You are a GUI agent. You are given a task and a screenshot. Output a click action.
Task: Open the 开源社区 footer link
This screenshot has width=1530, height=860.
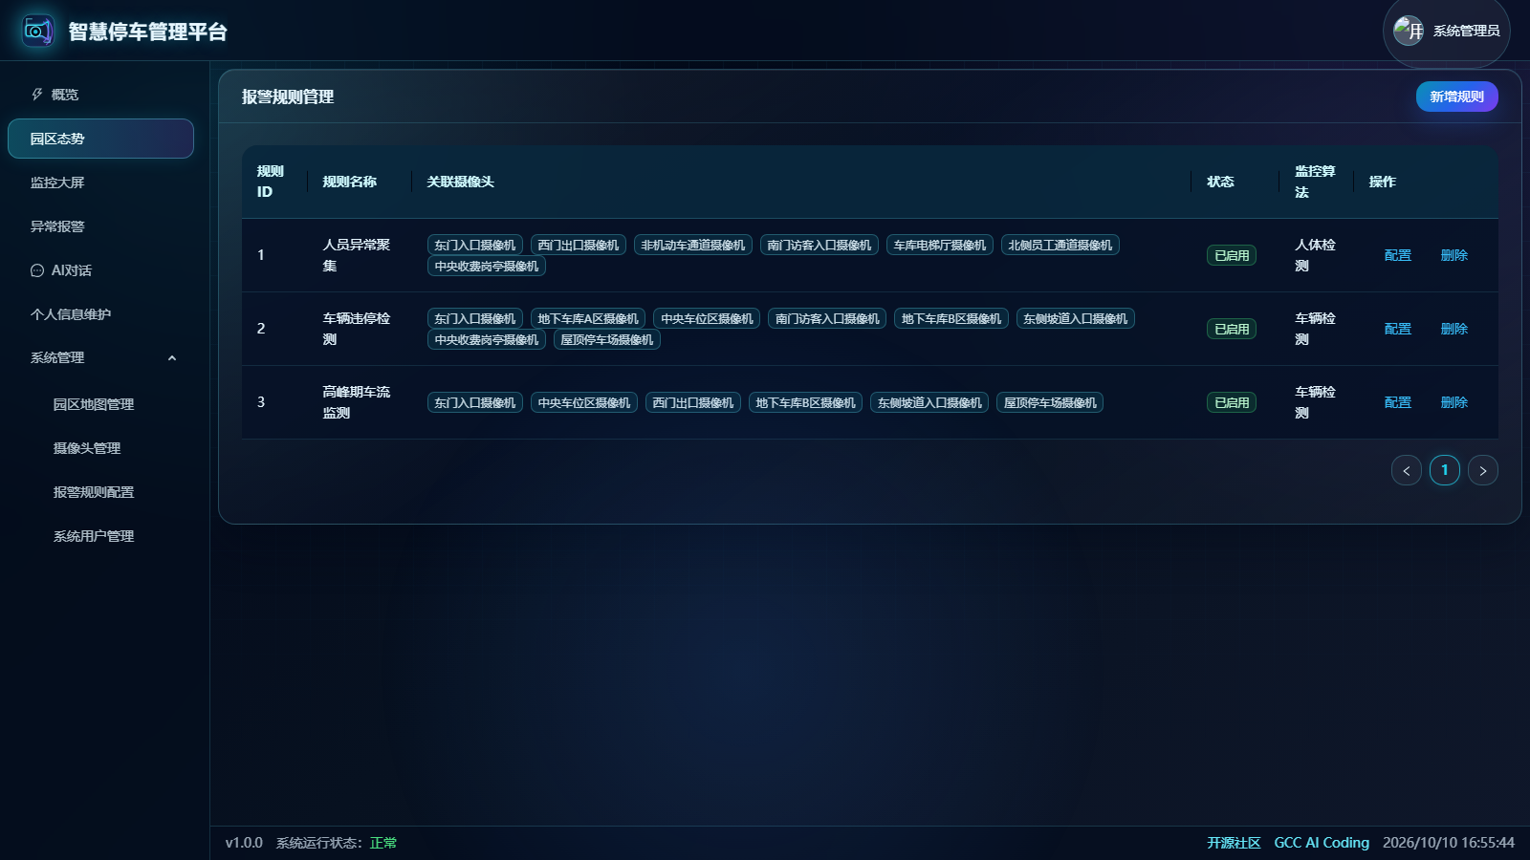click(1234, 843)
